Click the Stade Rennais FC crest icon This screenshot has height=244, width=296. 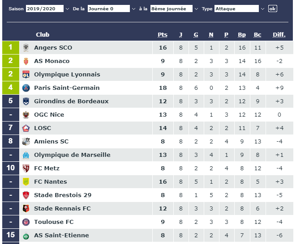(x=26, y=209)
